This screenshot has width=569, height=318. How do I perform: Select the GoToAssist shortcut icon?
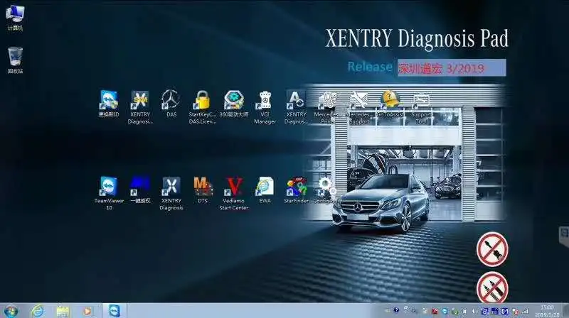click(390, 104)
